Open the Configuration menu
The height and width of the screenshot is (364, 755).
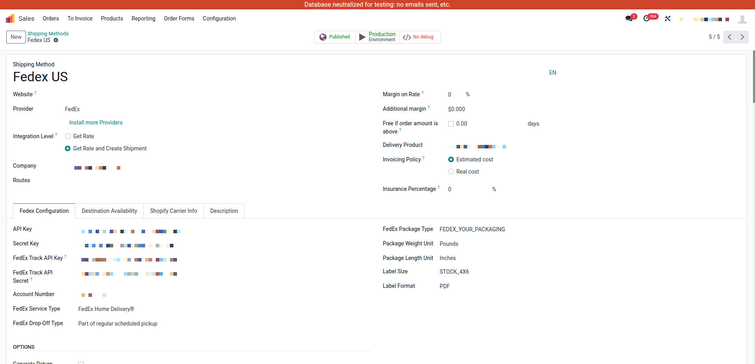click(x=219, y=18)
